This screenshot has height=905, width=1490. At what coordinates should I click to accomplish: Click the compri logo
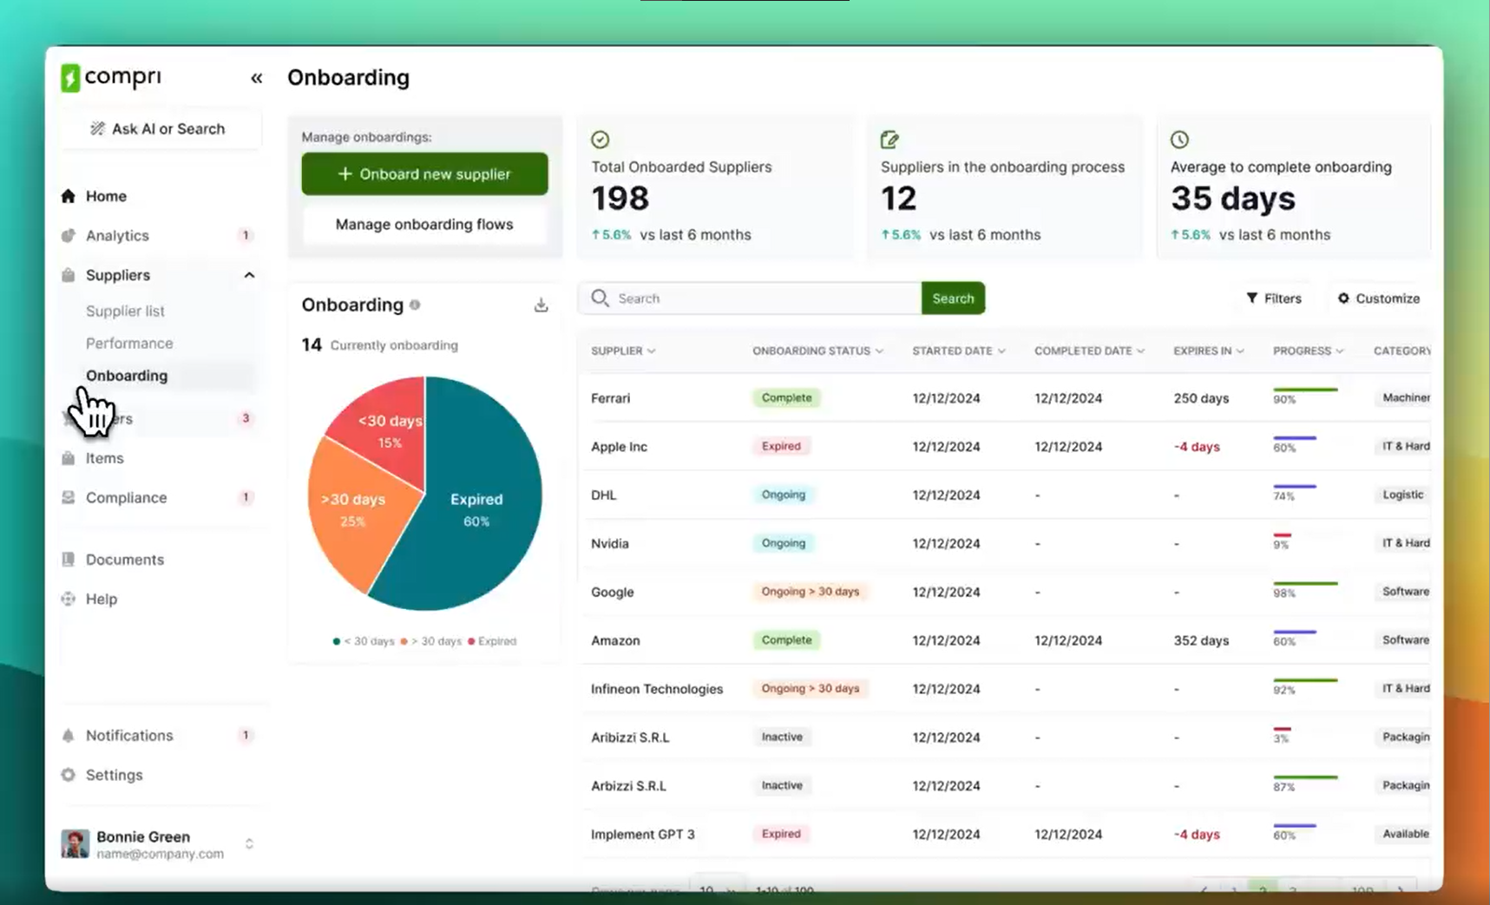[x=111, y=77]
